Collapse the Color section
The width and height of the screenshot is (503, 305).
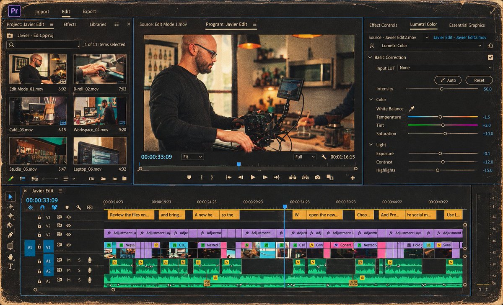(371, 100)
